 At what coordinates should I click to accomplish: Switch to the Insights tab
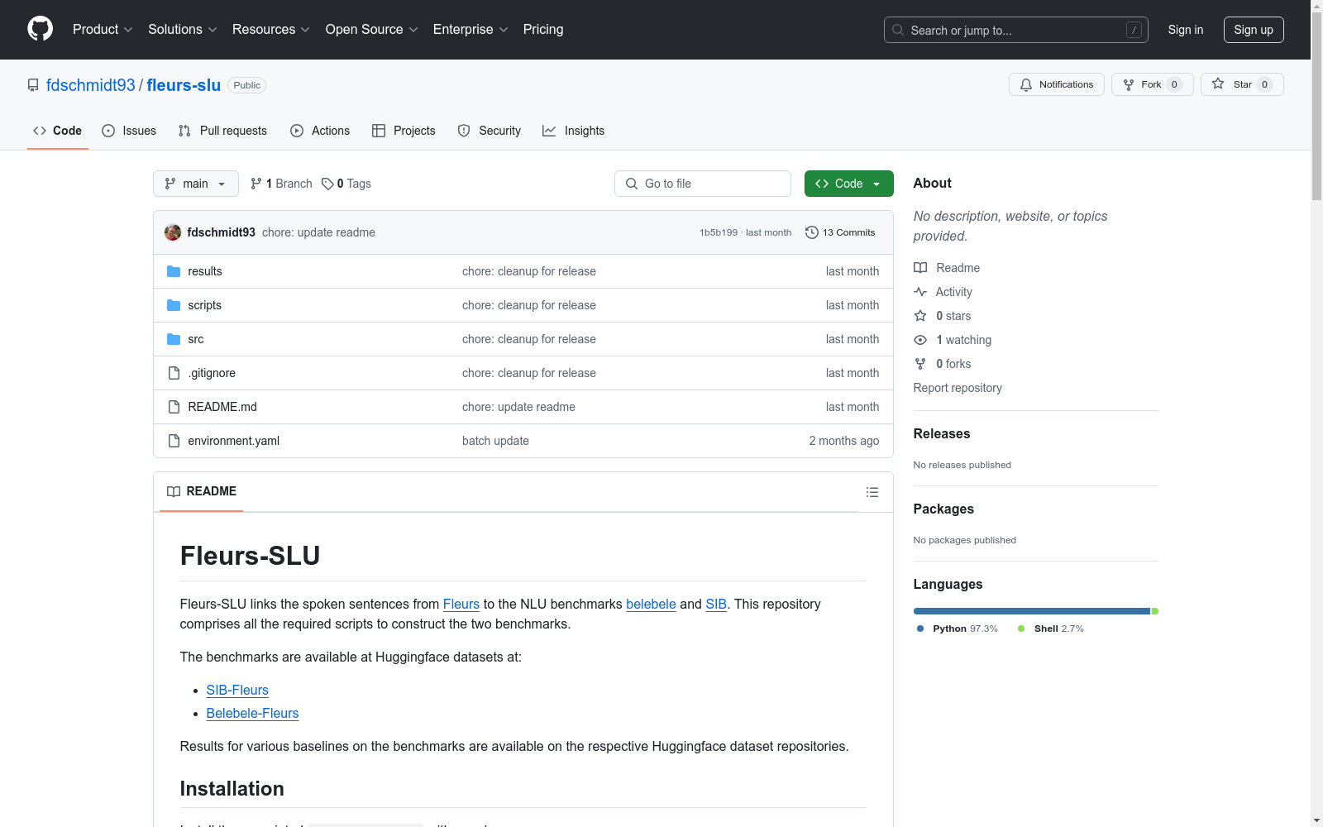pyautogui.click(x=574, y=131)
